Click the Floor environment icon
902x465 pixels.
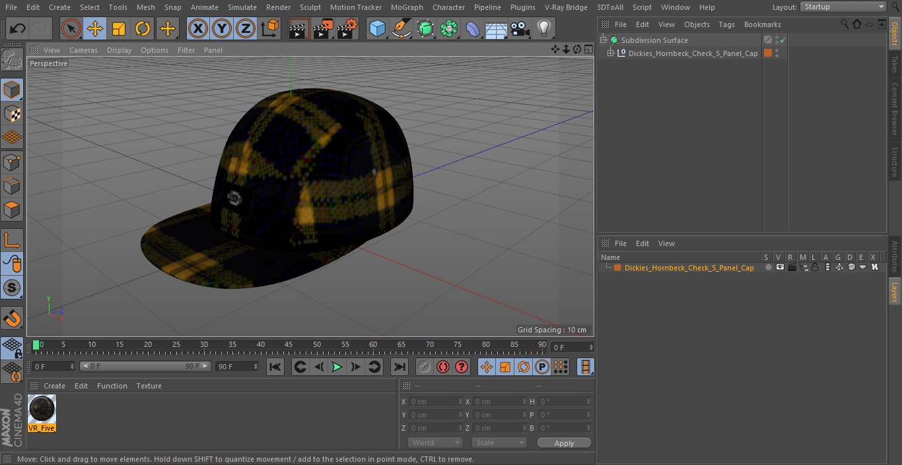(497, 29)
